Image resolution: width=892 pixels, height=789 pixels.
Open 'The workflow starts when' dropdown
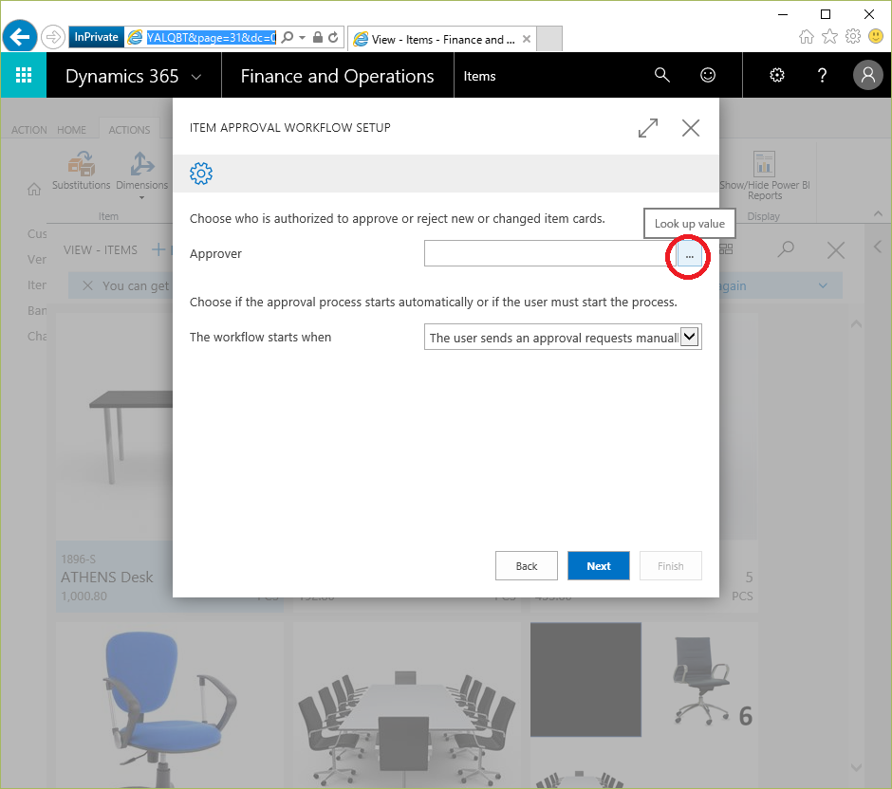click(690, 337)
